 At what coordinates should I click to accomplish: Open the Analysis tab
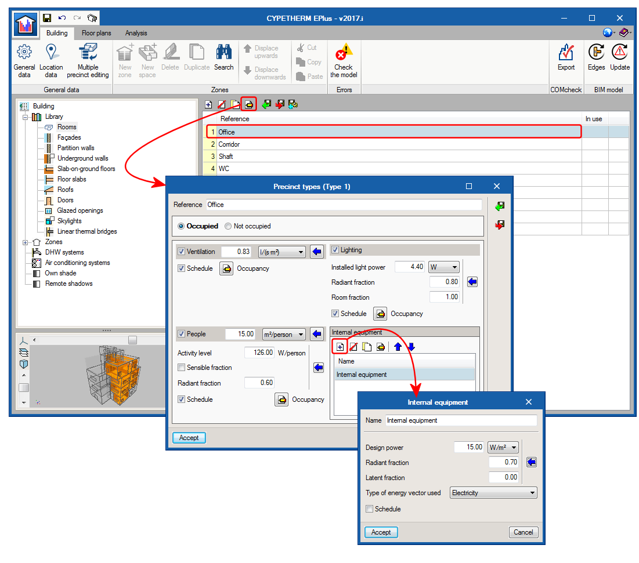tap(136, 33)
